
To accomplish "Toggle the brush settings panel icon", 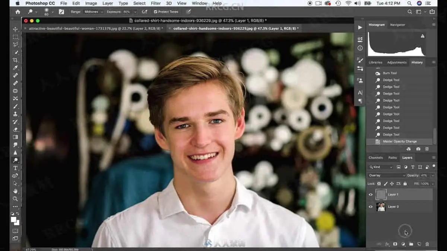I will (61, 12).
